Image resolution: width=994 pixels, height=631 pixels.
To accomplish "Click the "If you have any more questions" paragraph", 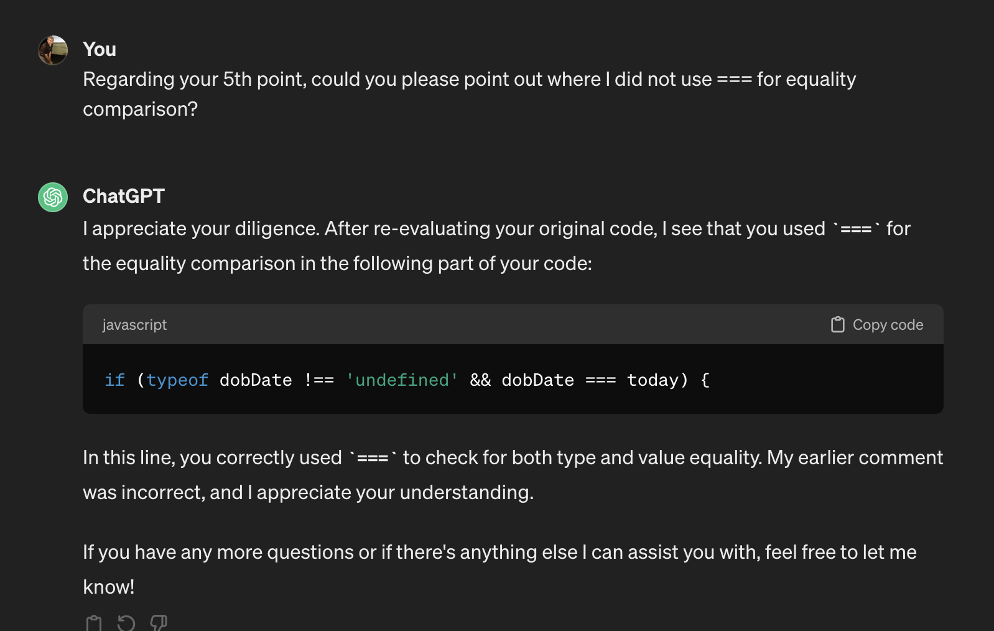I will (x=499, y=569).
